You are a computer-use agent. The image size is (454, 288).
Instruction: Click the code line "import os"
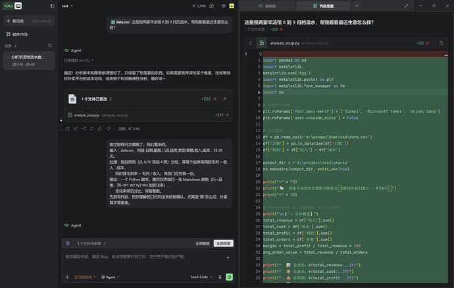pyautogui.click(x=273, y=92)
